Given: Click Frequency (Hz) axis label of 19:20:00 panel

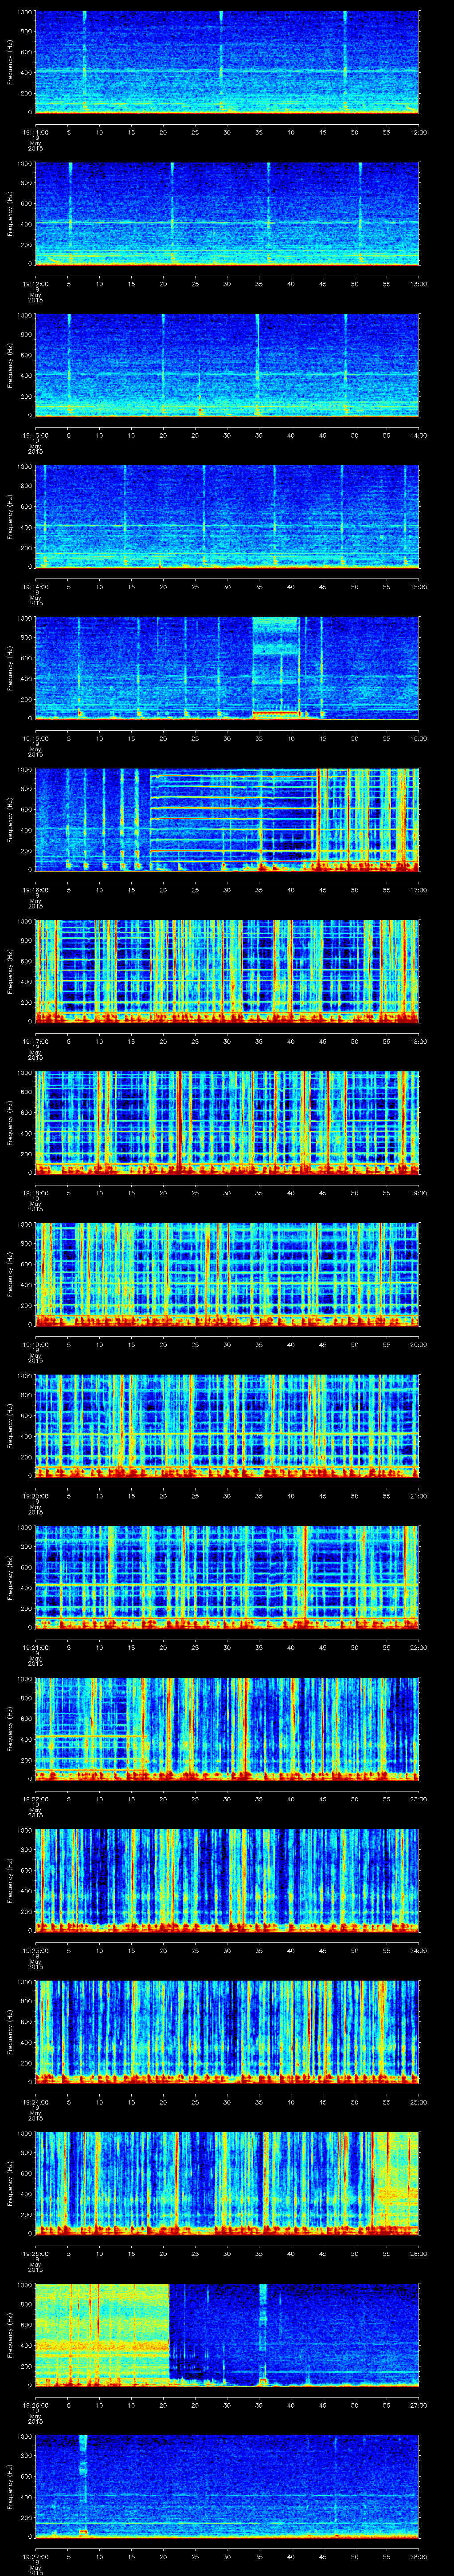Looking at the screenshot, I should (x=10, y=1426).
